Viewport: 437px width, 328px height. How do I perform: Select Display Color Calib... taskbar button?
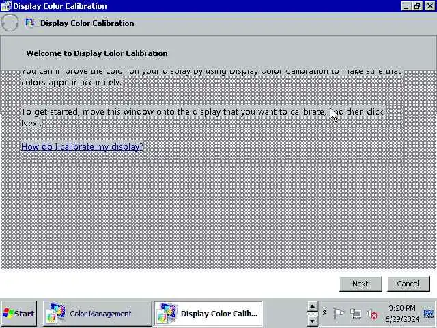[208, 314]
